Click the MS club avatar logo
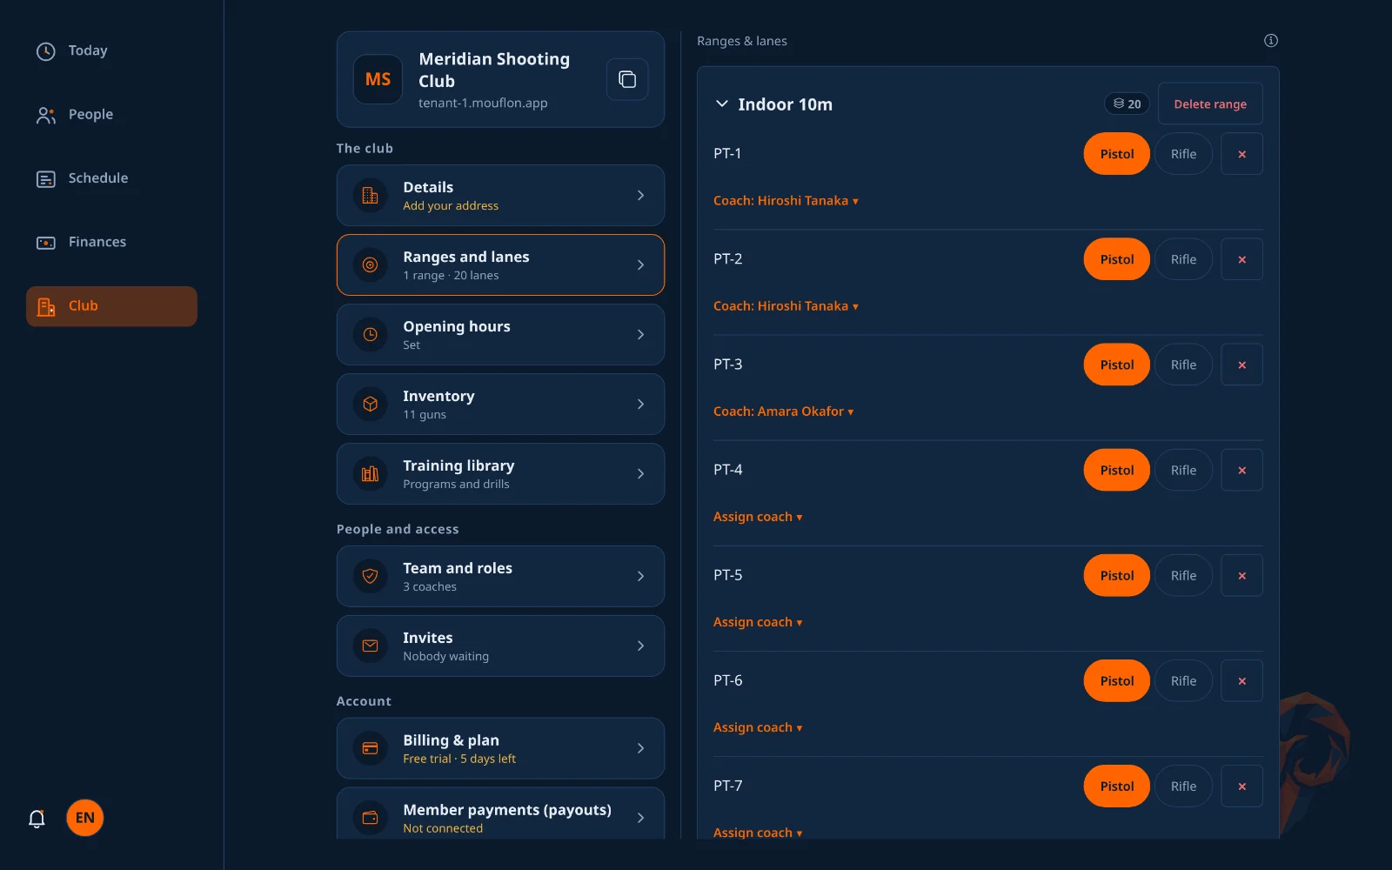The width and height of the screenshot is (1392, 870). tap(378, 79)
